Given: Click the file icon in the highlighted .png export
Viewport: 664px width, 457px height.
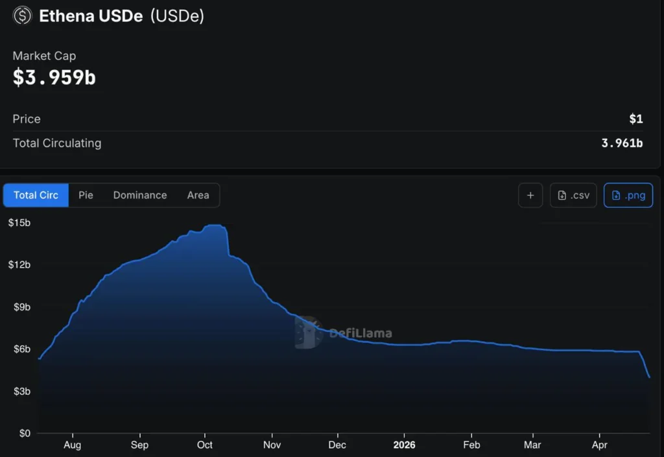Looking at the screenshot, I should click(x=616, y=195).
